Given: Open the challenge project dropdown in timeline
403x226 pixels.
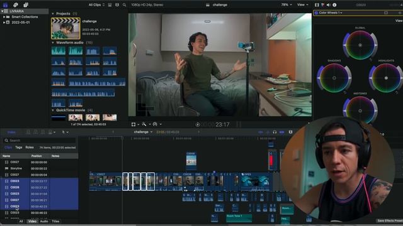Looking at the screenshot, I should pyautogui.click(x=143, y=132).
